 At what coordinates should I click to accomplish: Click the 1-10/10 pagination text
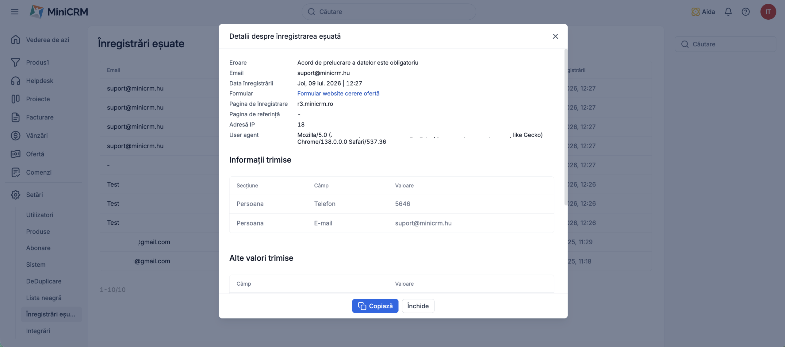[113, 289]
